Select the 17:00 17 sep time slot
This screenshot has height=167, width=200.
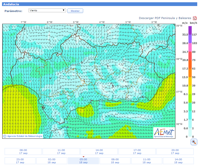137,151
